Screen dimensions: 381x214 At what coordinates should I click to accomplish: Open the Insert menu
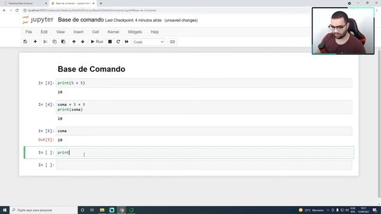pyautogui.click(x=79, y=32)
